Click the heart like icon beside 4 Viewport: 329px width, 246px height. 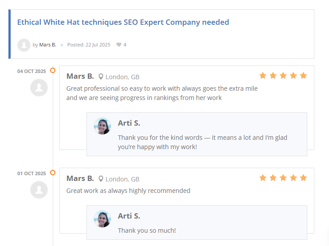[x=118, y=45]
